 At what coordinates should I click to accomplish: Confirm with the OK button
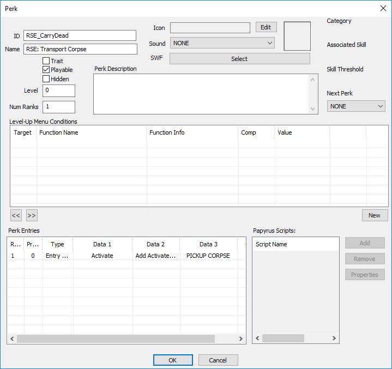tap(173, 360)
